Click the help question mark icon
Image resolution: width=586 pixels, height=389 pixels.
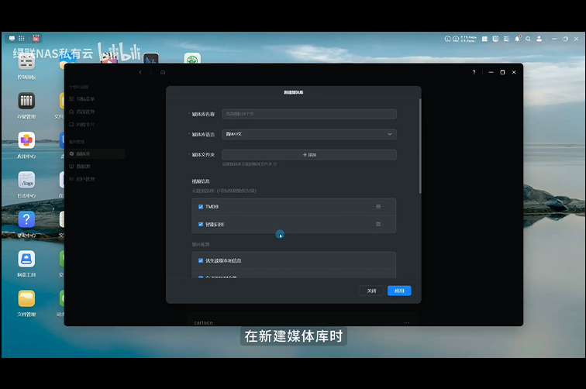[x=474, y=72]
